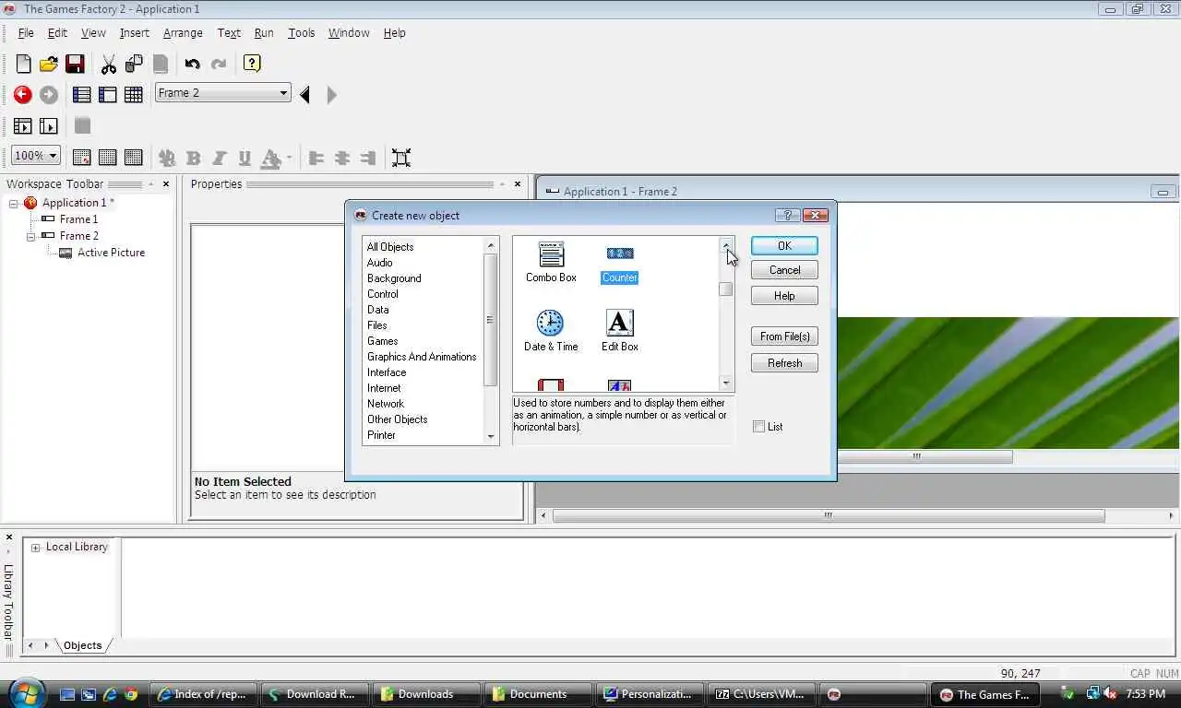
Task: Click the Run Application icon
Action: point(23,126)
